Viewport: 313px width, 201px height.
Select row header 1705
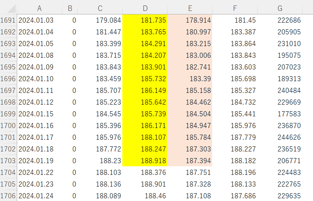click(x=8, y=184)
